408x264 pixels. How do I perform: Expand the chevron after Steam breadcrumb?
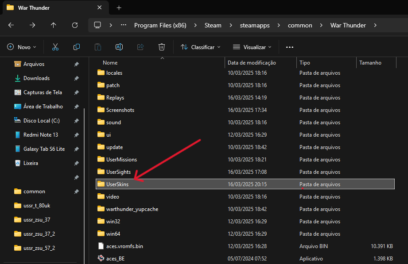click(230, 25)
